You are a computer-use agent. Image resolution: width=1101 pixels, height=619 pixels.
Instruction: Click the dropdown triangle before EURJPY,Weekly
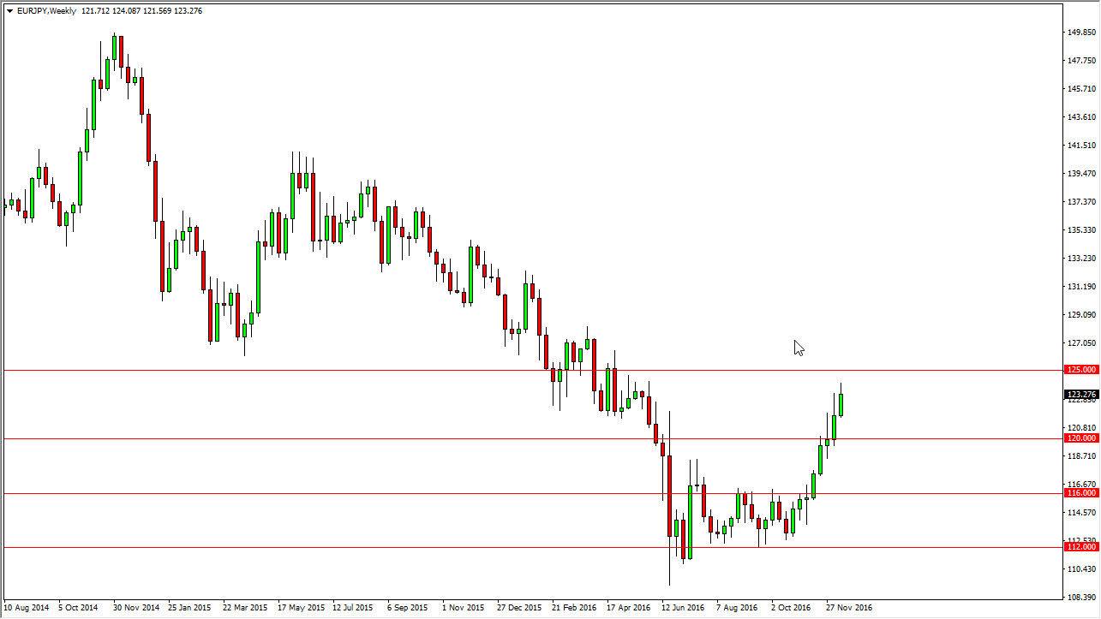pos(9,11)
